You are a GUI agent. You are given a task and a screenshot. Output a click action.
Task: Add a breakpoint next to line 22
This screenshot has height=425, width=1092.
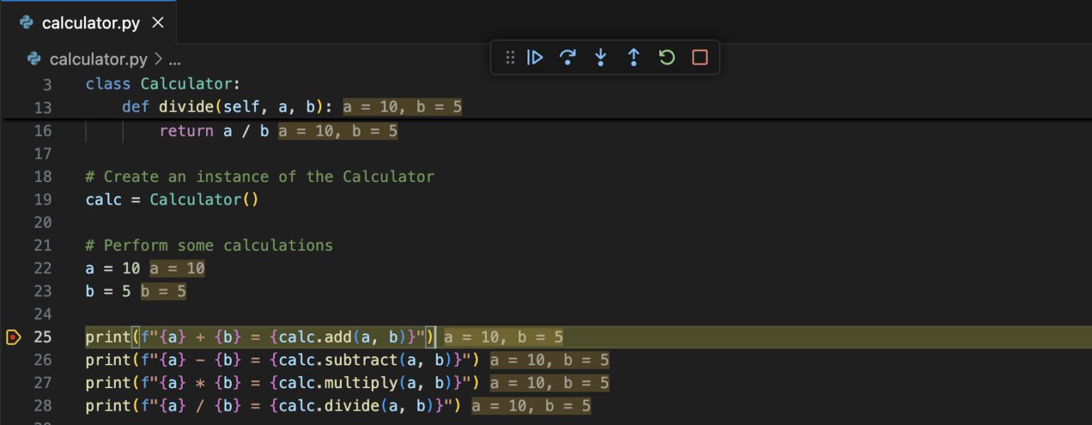tap(12, 268)
